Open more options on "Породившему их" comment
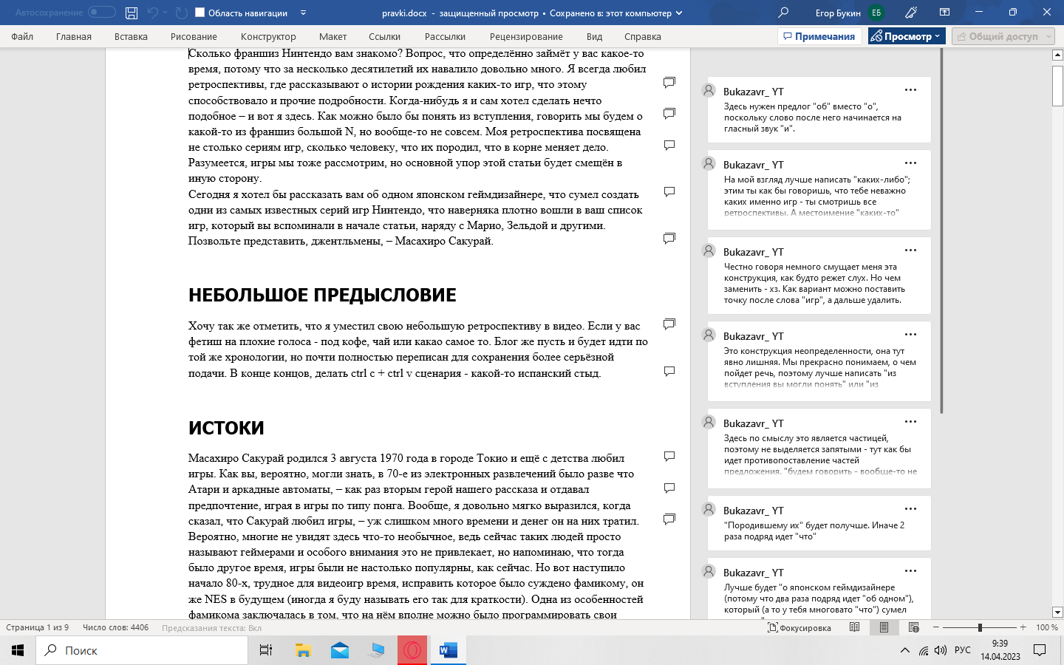 pos(910,509)
